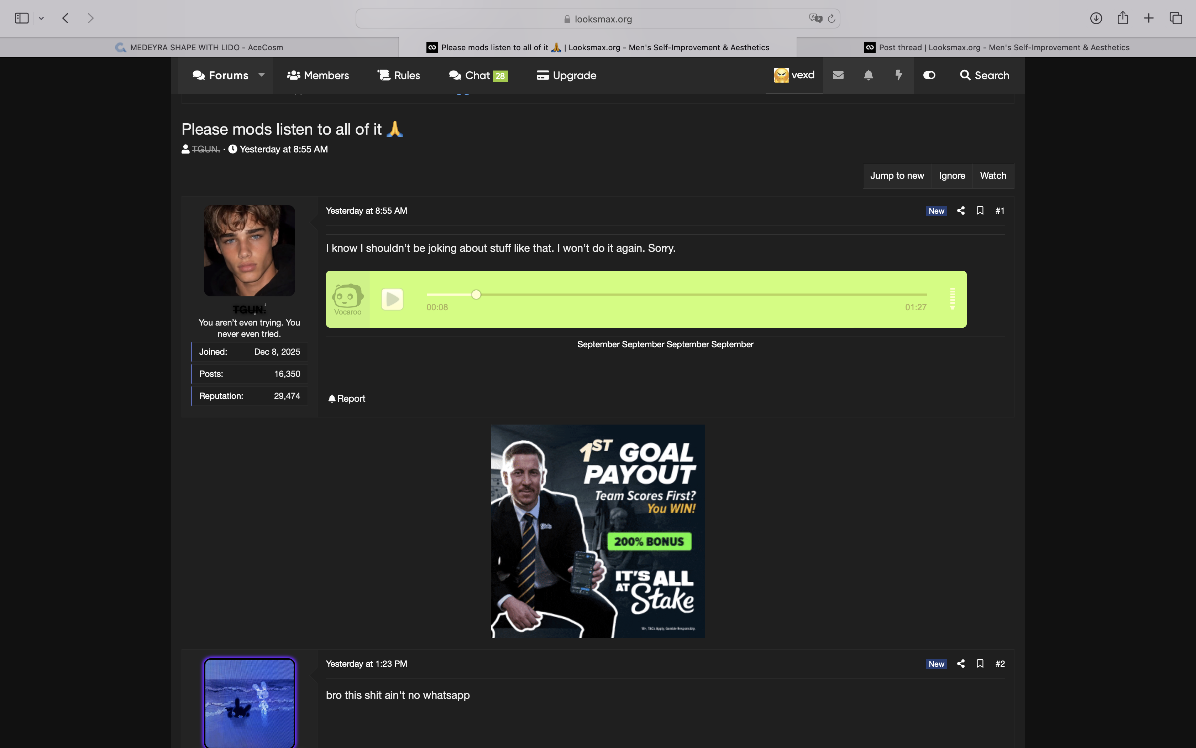Click the looksmax.org address bar
This screenshot has width=1196, height=748.
pos(598,19)
